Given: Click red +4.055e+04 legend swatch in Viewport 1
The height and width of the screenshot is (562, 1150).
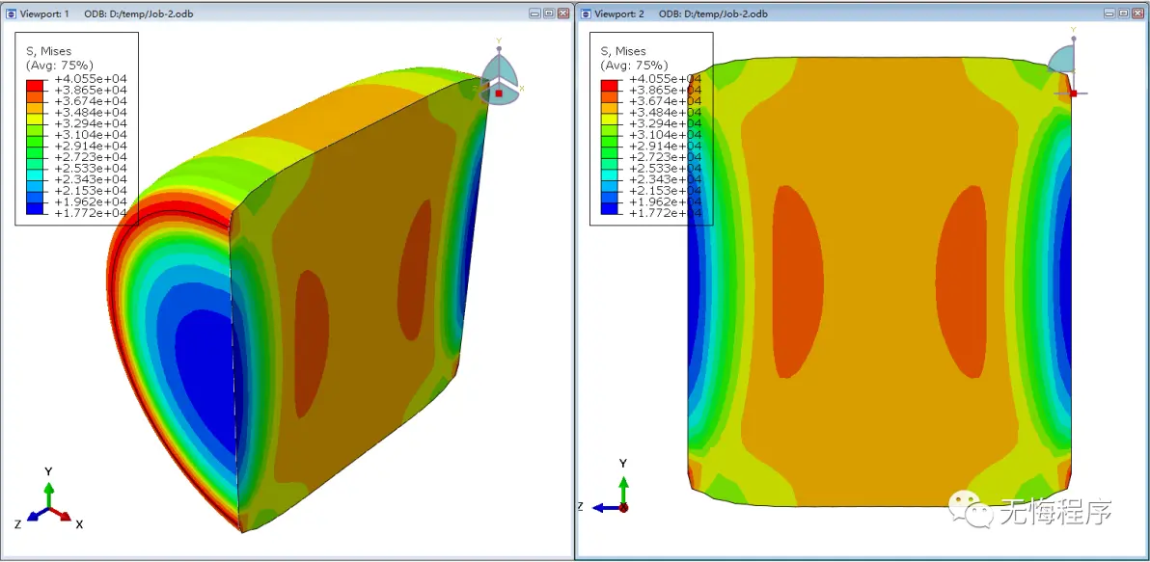Looking at the screenshot, I should [35, 84].
